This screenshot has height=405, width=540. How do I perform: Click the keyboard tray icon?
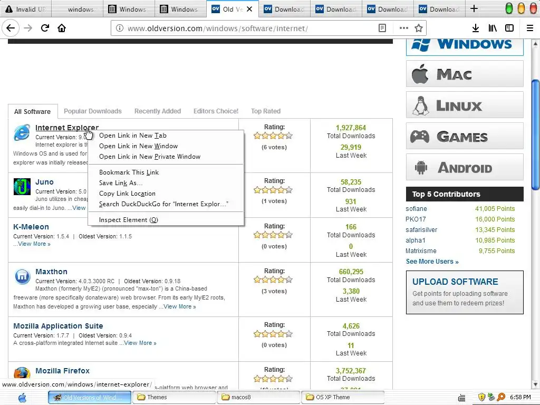(x=462, y=398)
